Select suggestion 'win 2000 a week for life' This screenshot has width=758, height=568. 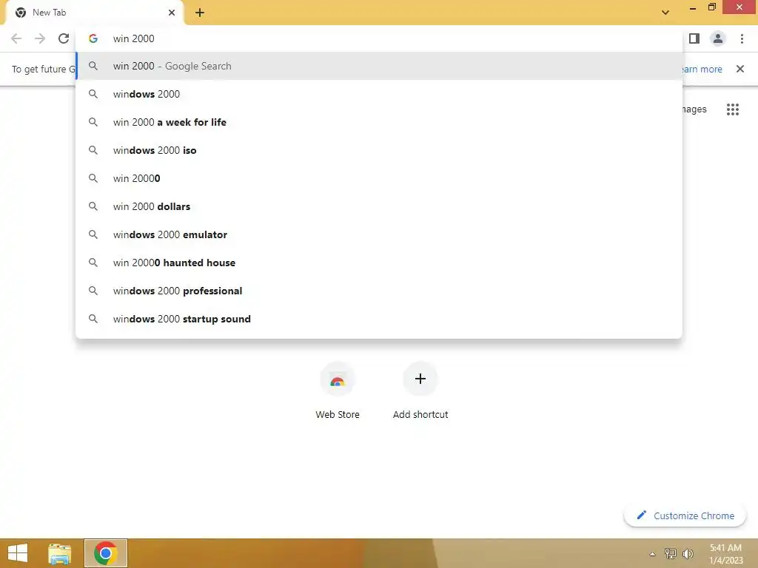(x=379, y=122)
